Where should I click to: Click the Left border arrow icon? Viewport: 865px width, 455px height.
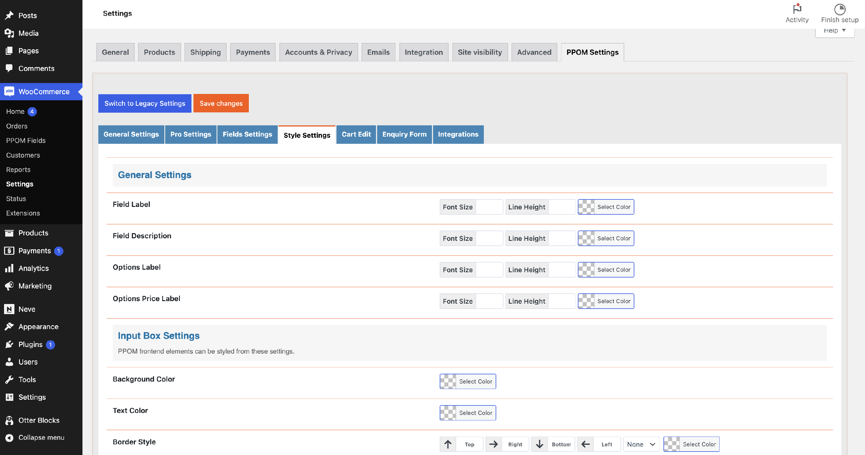[586, 444]
